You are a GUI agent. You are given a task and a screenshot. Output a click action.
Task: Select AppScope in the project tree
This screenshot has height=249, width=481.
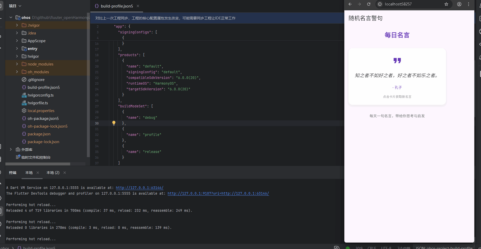pos(36,41)
